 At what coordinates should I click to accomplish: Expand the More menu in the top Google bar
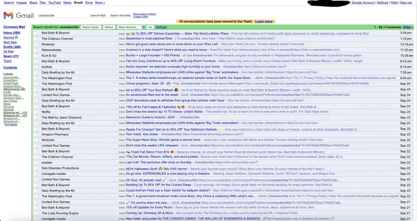pos(99,3)
